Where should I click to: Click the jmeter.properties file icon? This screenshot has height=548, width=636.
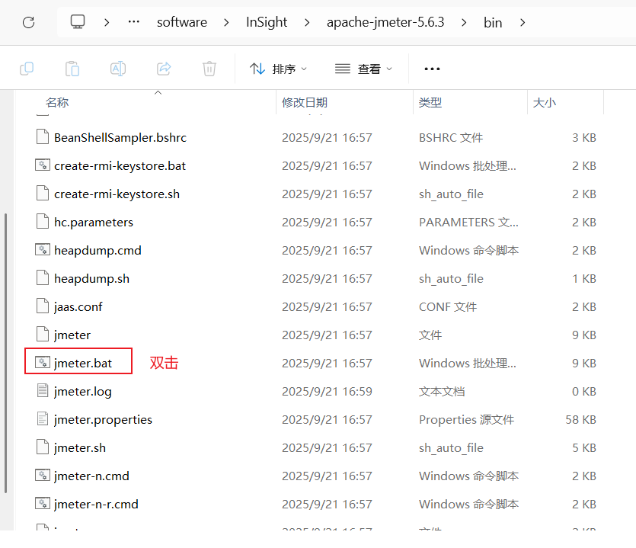click(x=43, y=418)
